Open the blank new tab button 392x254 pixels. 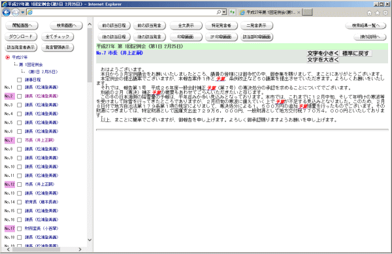tap(307, 12)
